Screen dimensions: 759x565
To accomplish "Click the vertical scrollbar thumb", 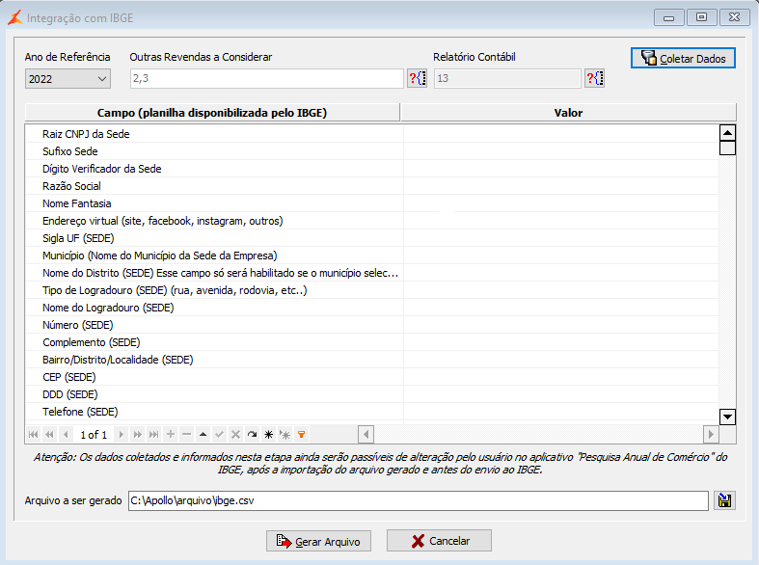I will click(x=727, y=148).
